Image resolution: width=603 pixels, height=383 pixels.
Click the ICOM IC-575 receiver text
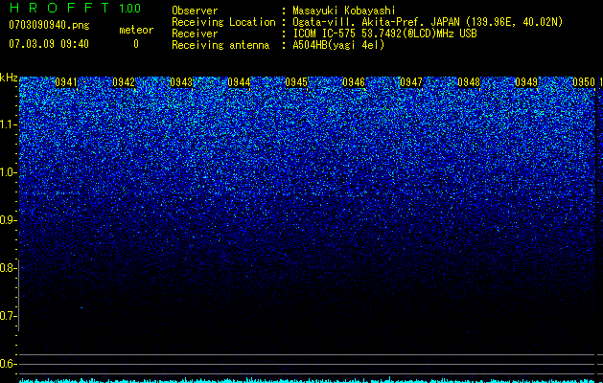click(x=385, y=34)
